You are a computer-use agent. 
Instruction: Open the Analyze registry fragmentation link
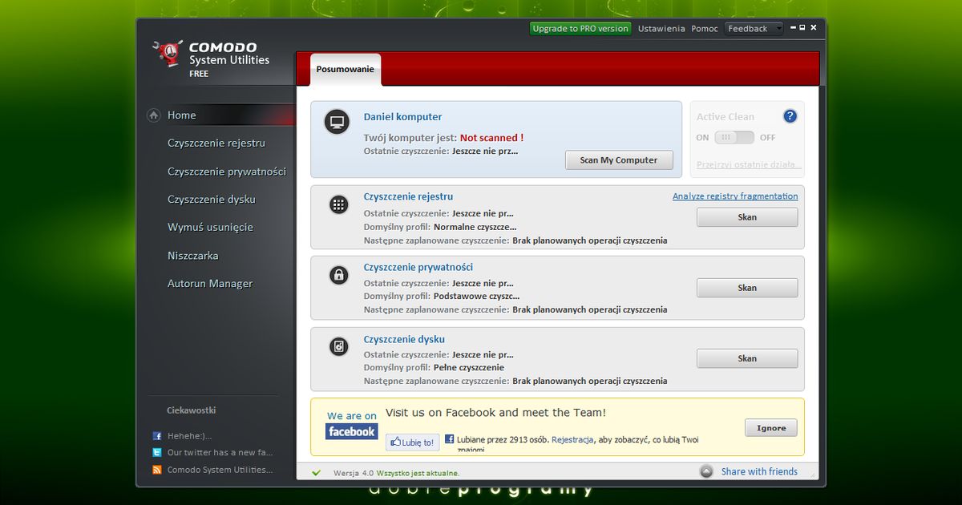[x=734, y=196]
